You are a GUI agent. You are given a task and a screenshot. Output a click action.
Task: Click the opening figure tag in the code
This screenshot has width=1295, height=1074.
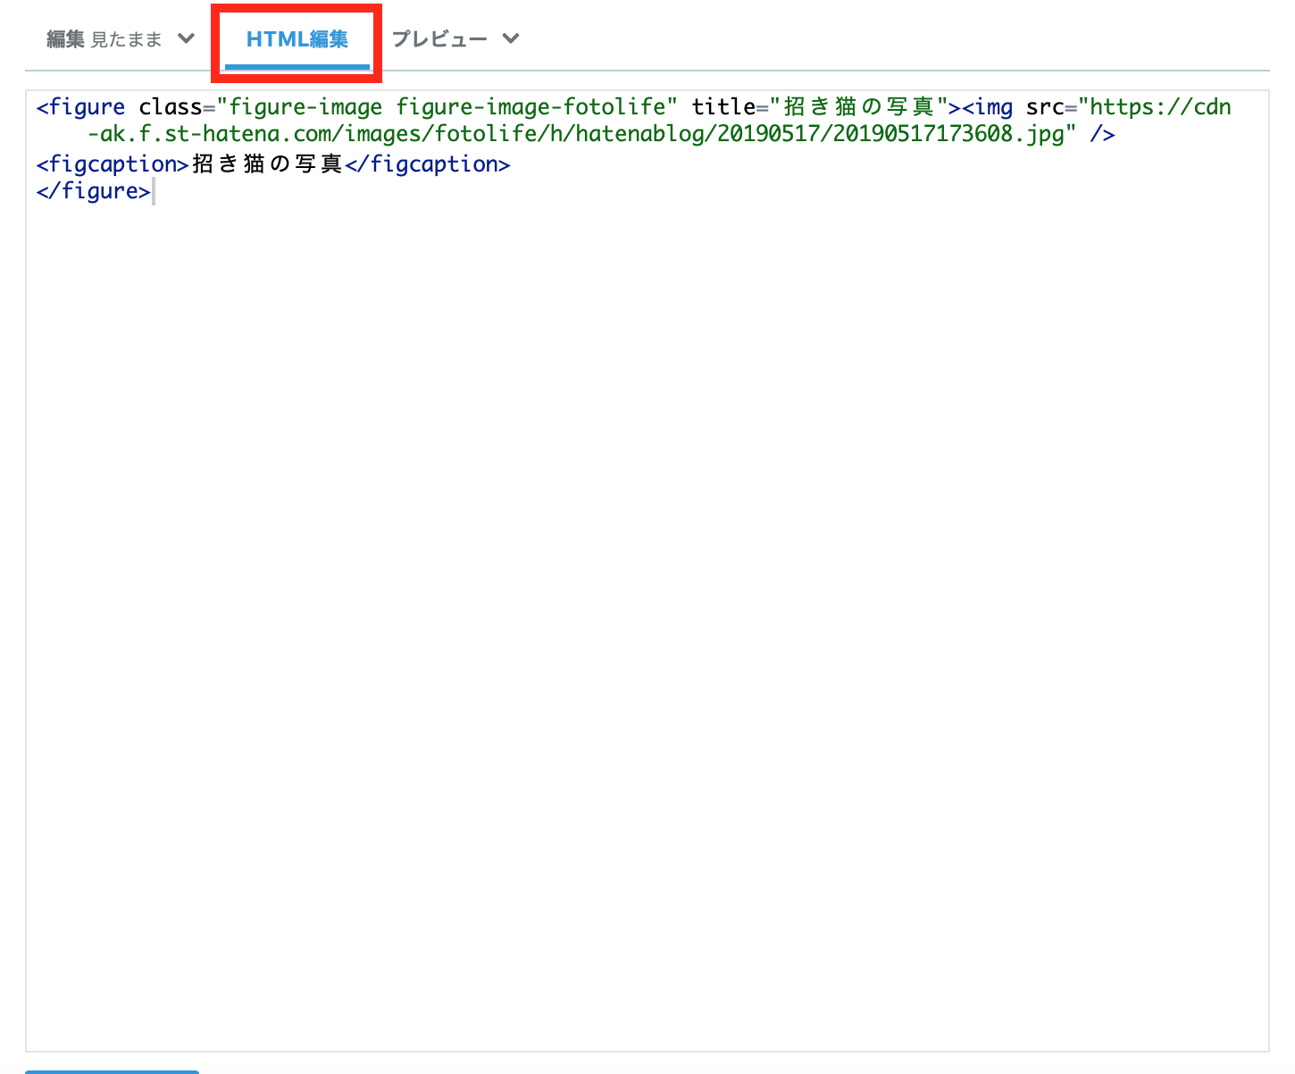click(x=80, y=107)
